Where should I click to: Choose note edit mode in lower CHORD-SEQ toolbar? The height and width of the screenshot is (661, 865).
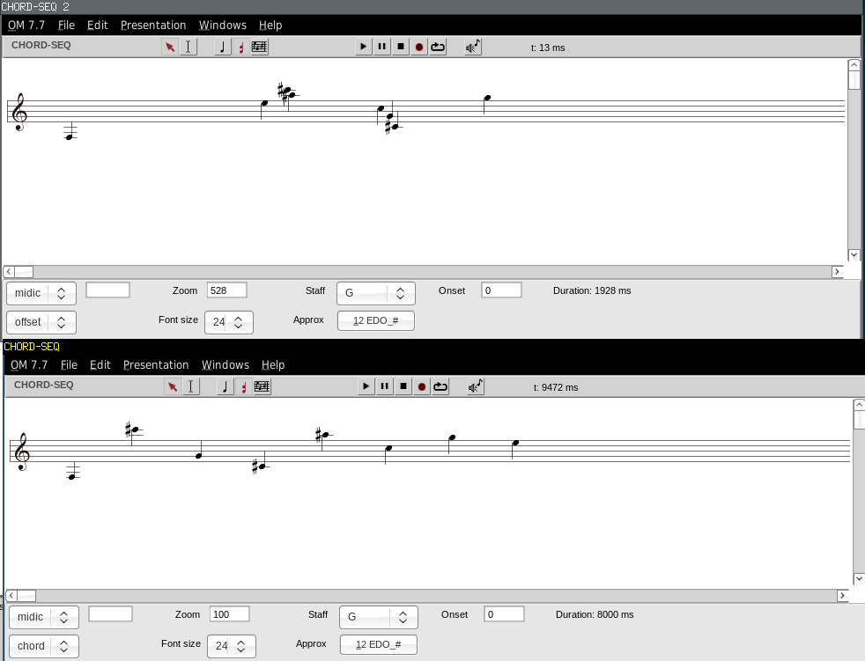pyautogui.click(x=225, y=386)
